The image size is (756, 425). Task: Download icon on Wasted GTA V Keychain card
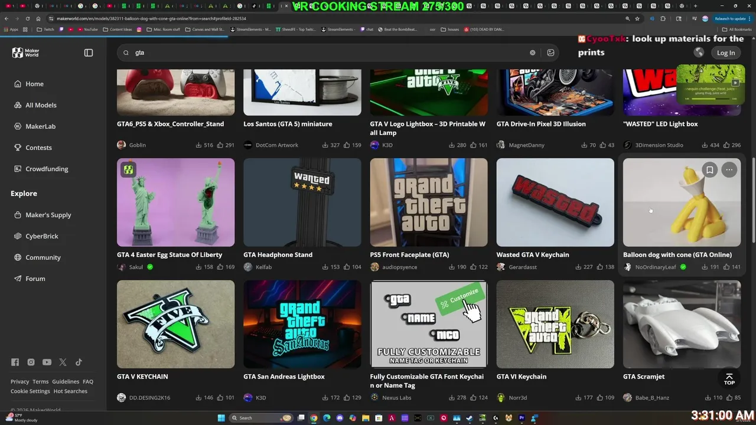[578, 267]
